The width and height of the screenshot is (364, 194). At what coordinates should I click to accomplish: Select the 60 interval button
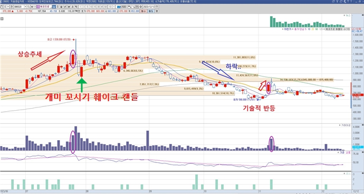[106, 7]
